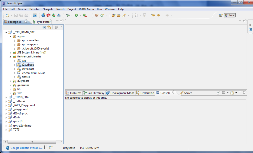Switch to the Java perspective button

point(230,15)
